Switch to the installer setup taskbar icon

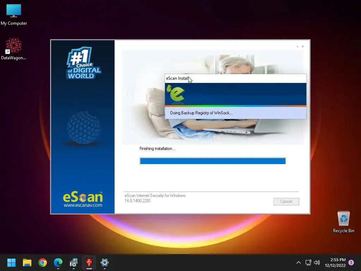(x=74, y=262)
